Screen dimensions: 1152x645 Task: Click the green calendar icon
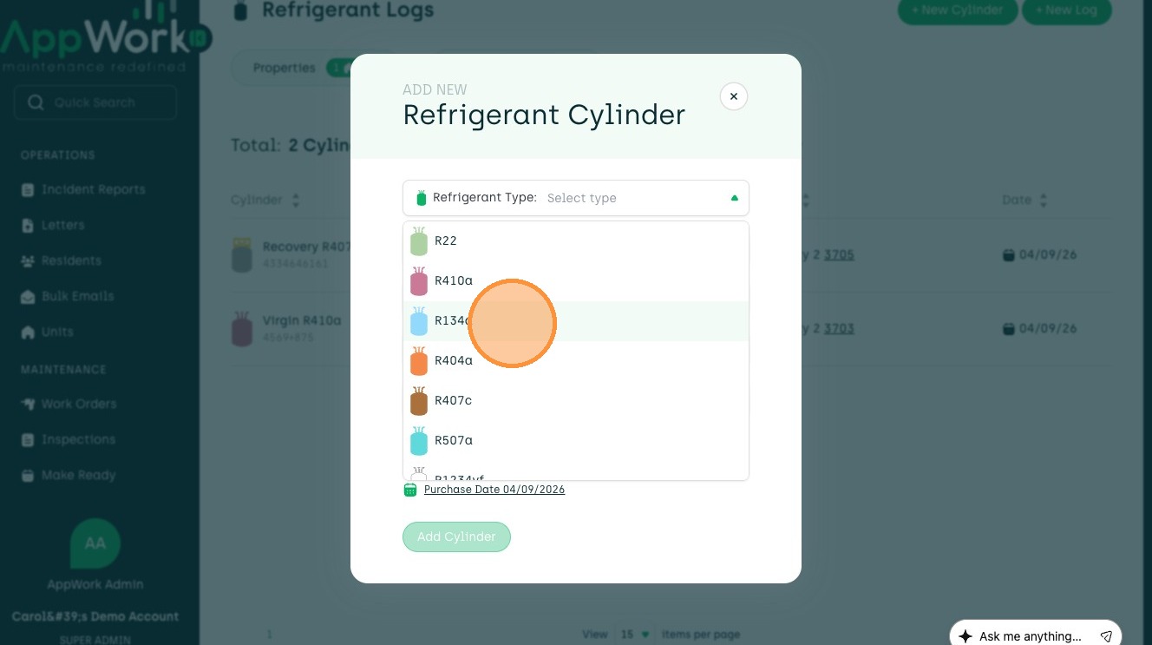410,490
